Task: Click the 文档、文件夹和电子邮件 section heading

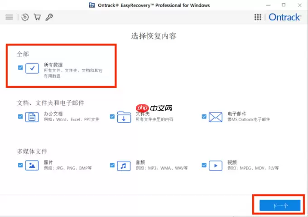Action: point(51,103)
